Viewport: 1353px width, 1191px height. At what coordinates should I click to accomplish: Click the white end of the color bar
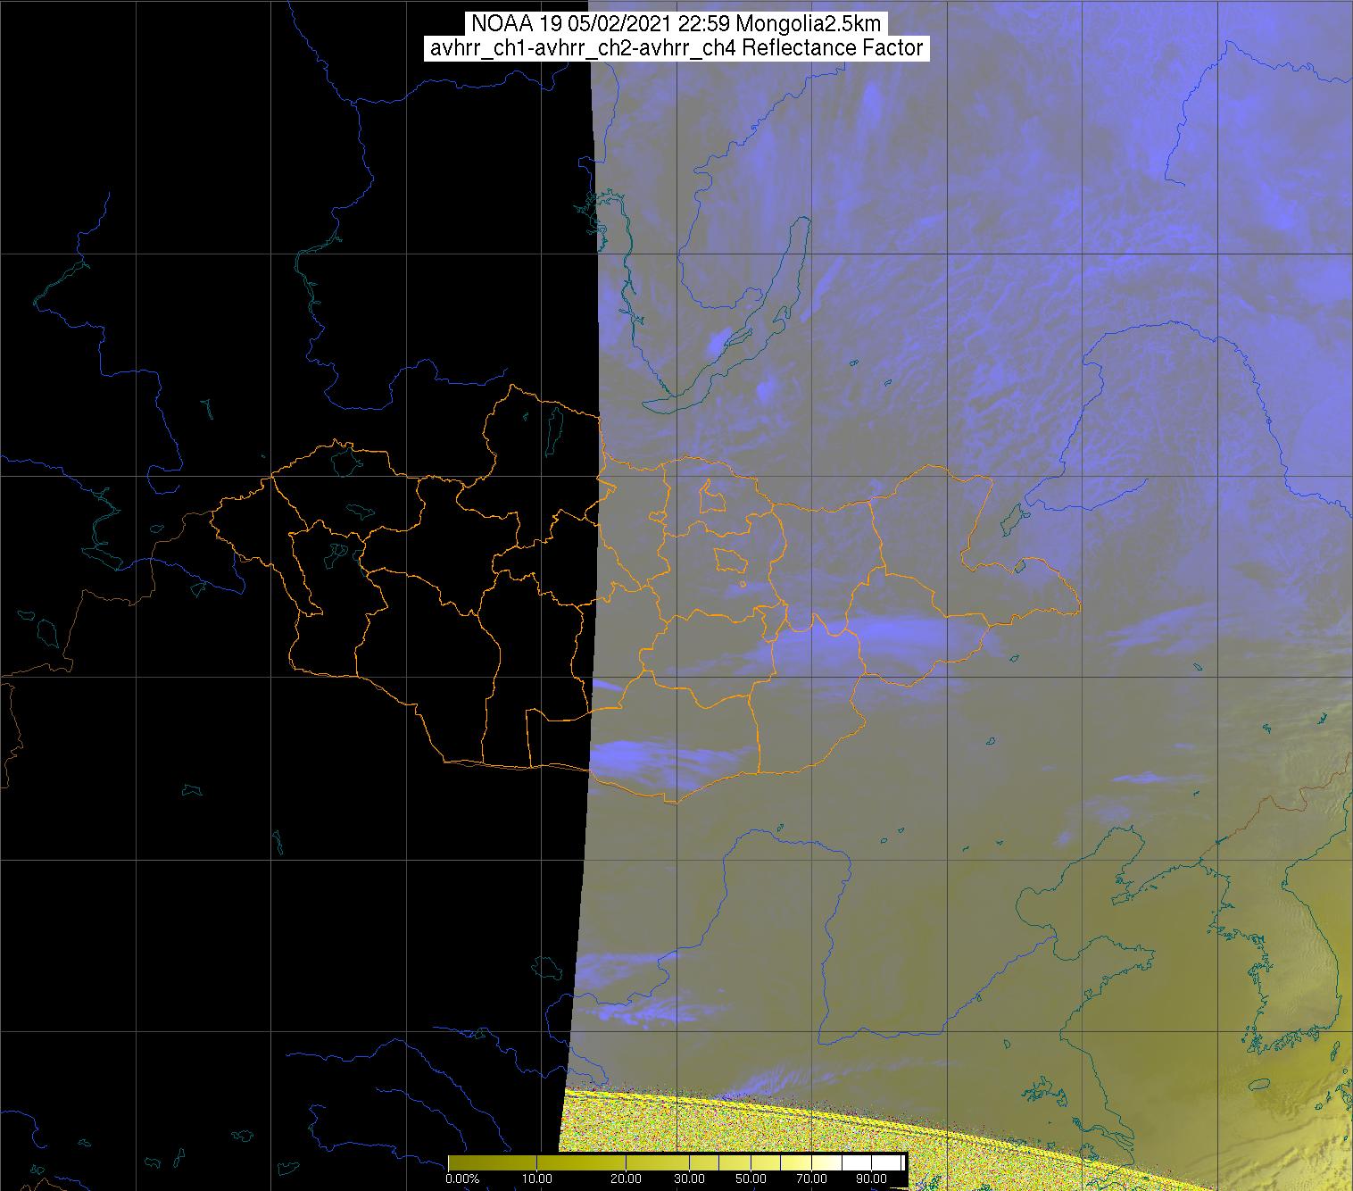pyautogui.click(x=892, y=1162)
